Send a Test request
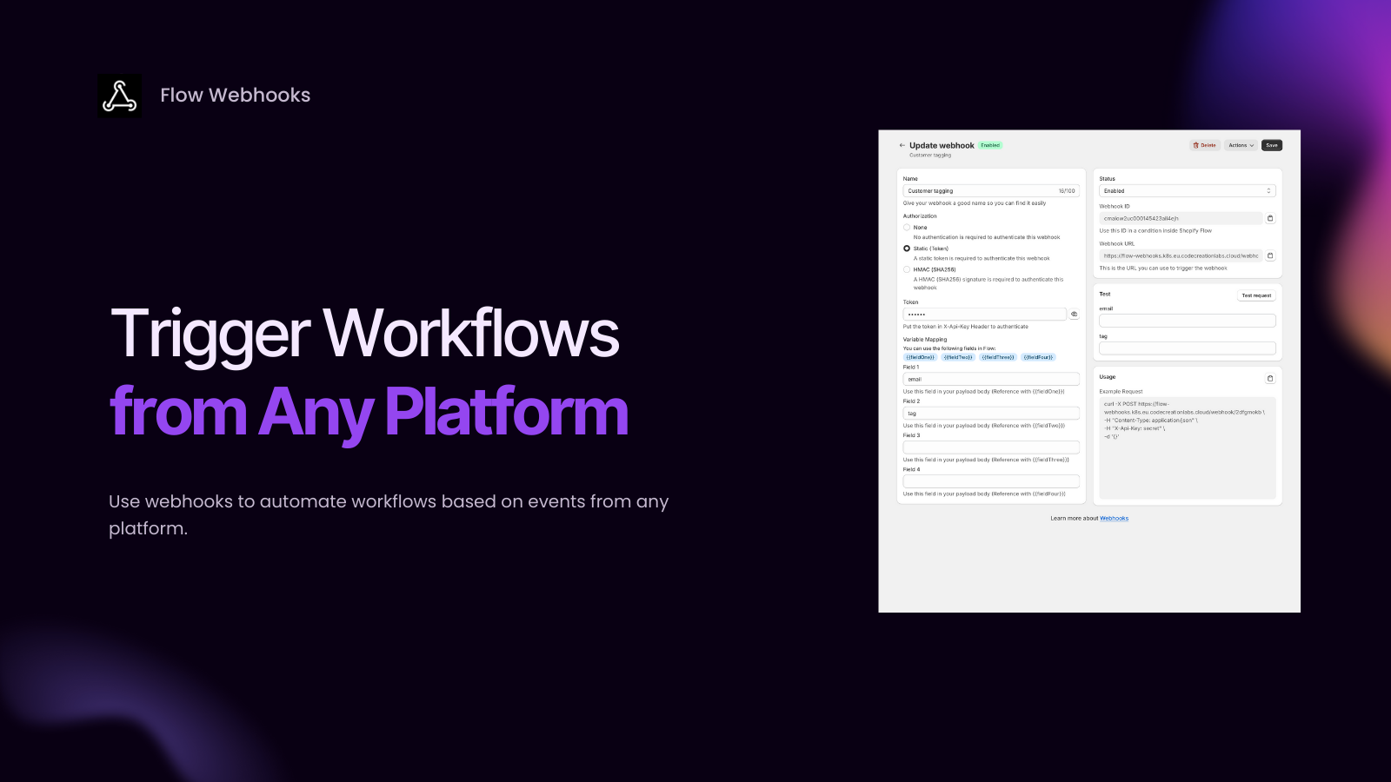Screen dimensions: 1391x782 point(1256,295)
